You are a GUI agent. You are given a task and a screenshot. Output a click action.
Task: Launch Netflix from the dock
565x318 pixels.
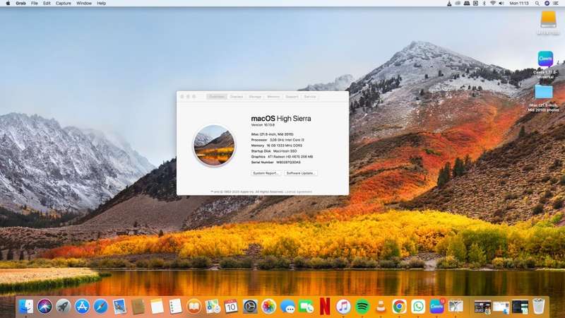point(325,307)
